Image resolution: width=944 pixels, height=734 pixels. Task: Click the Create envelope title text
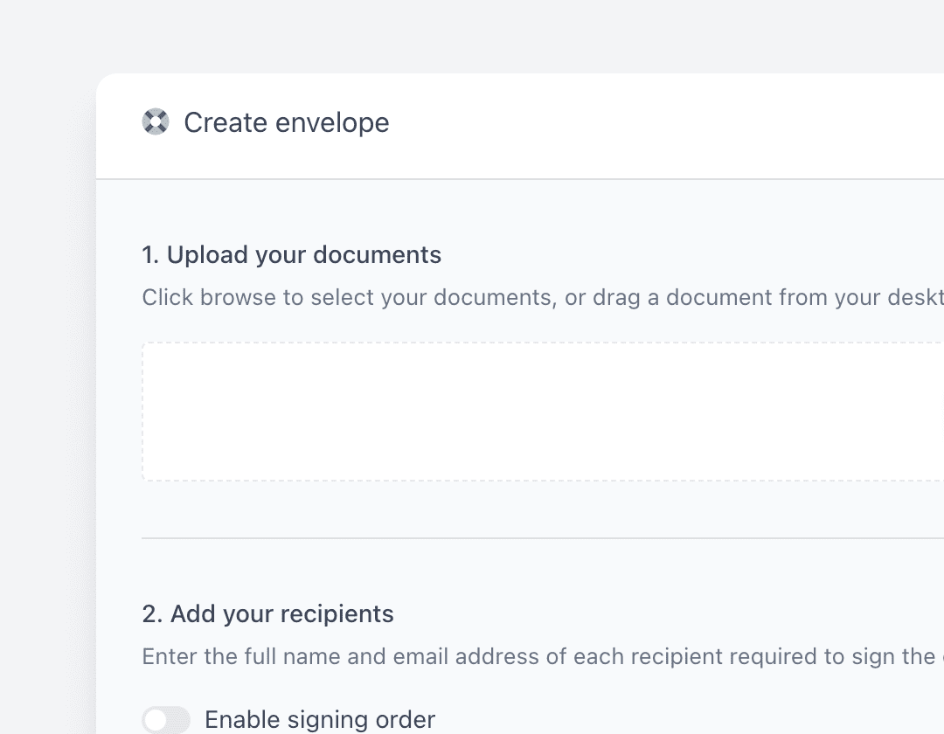[x=286, y=122]
